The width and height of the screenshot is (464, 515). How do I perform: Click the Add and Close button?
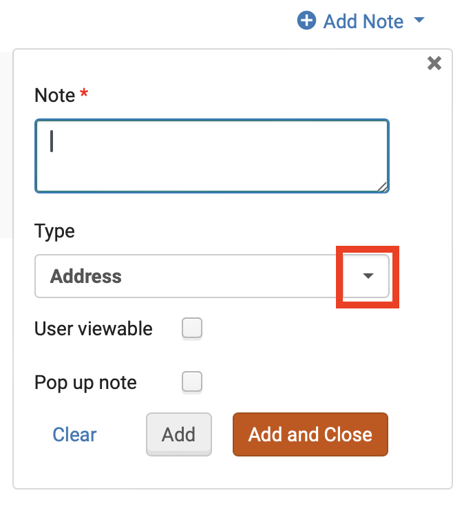pyautogui.click(x=310, y=434)
